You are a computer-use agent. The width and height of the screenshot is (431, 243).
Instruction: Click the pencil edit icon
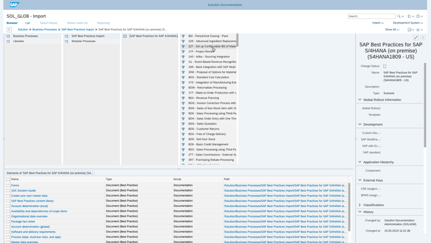tap(416, 37)
